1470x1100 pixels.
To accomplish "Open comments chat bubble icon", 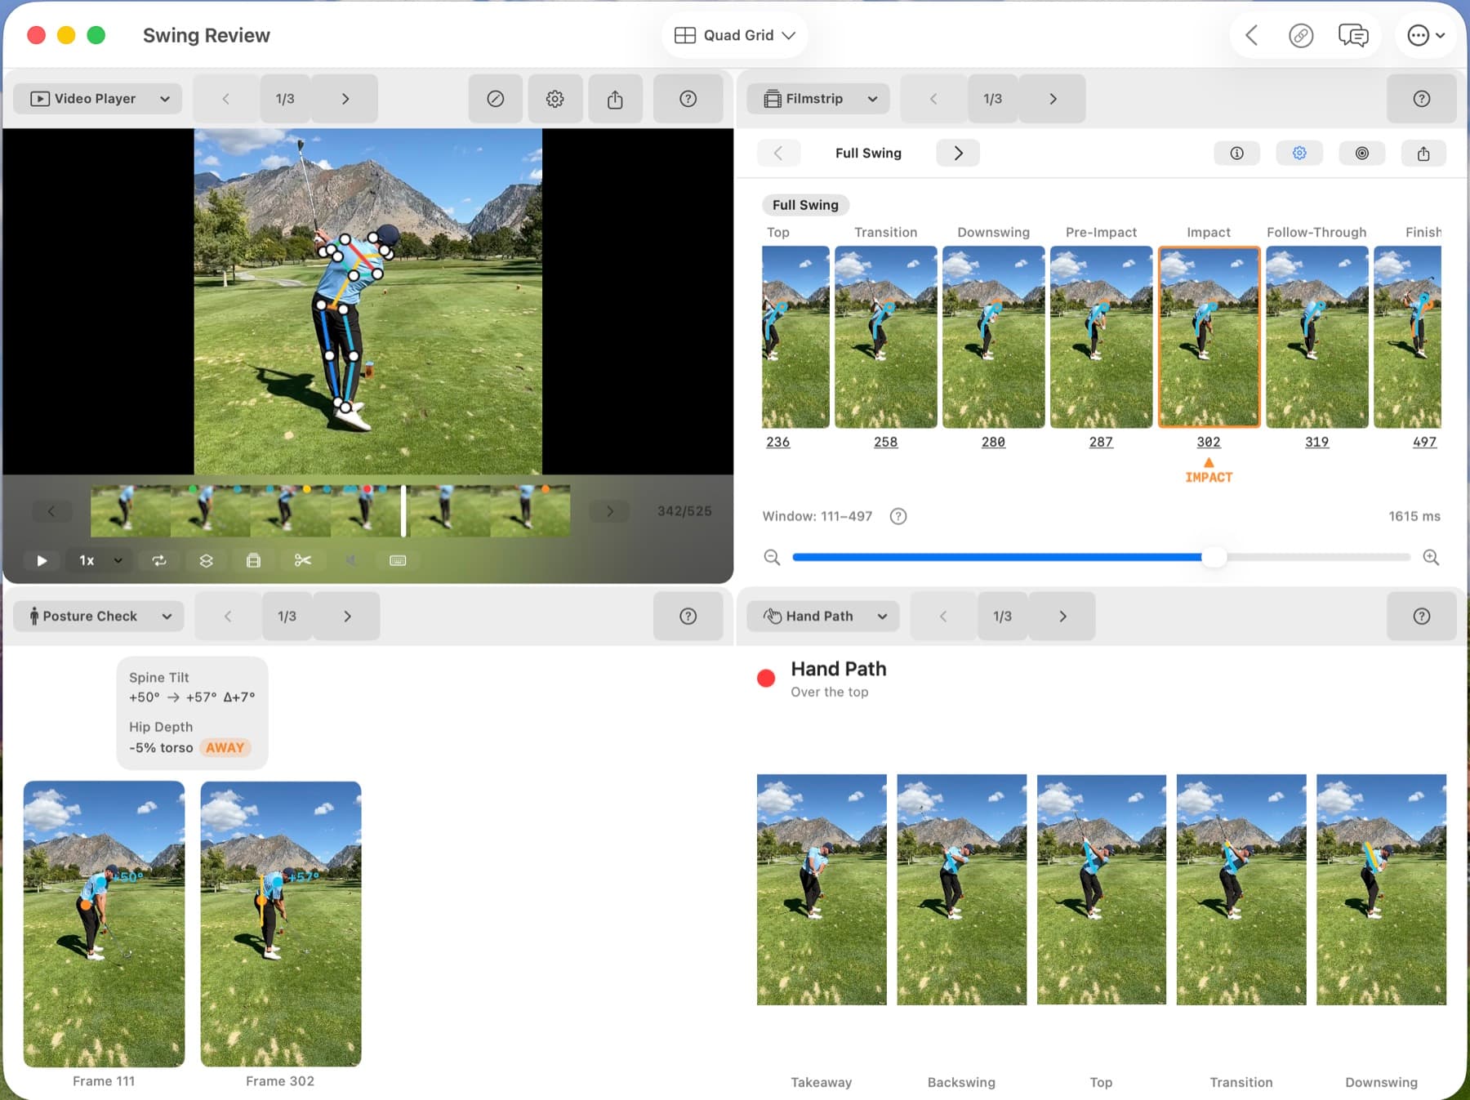I will [x=1353, y=35].
